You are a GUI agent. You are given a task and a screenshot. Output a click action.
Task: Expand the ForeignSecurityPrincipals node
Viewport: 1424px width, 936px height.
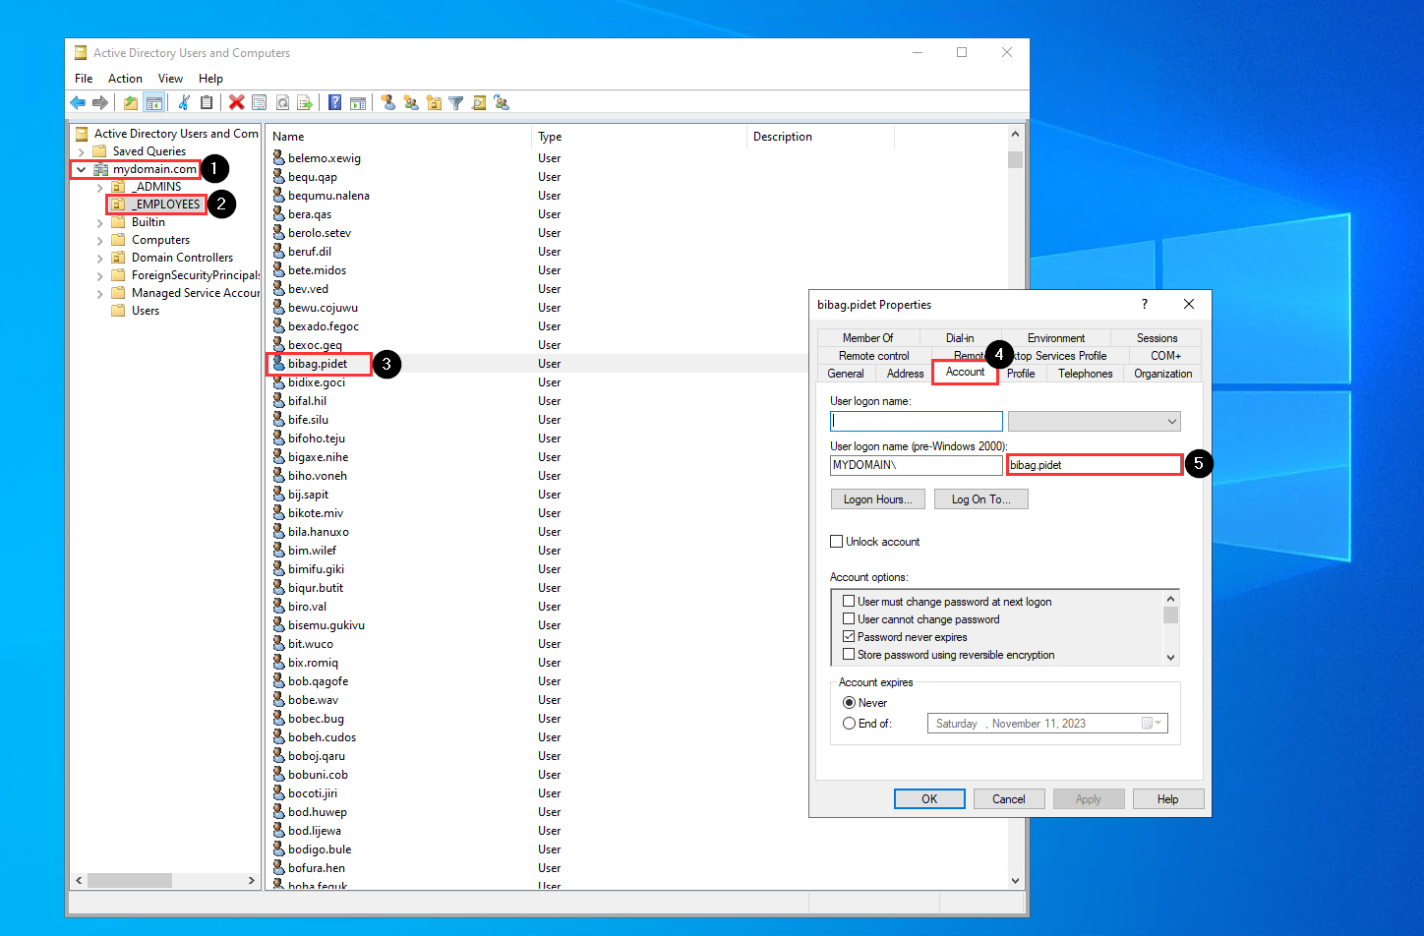[100, 275]
